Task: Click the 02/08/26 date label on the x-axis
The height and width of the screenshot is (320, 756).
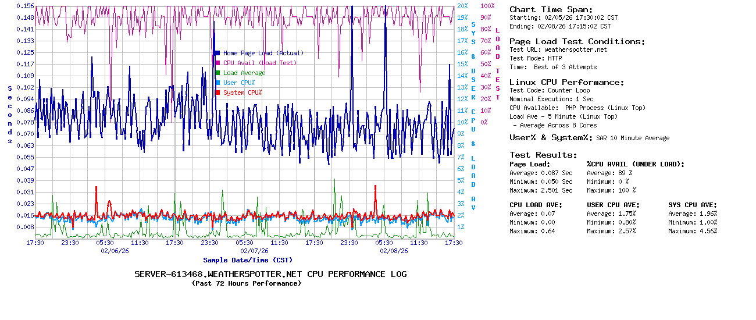Action: [x=394, y=251]
